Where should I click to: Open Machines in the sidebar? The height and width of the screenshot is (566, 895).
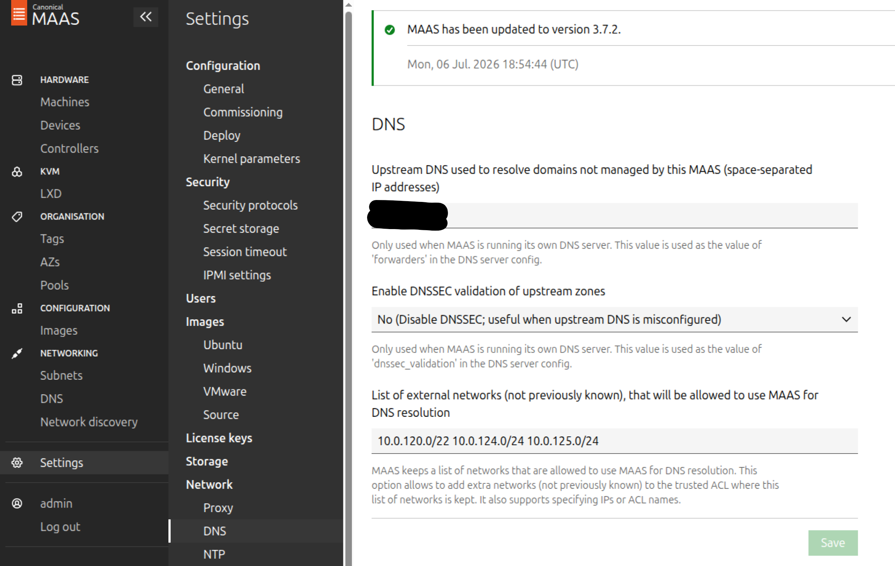(x=65, y=102)
